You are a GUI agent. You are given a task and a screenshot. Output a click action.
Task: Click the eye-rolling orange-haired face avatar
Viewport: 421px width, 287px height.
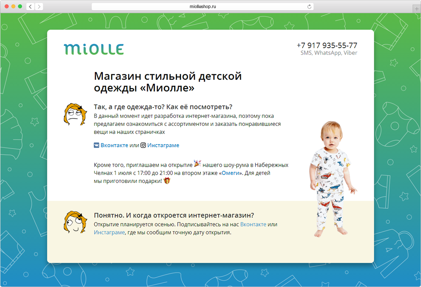pos(75,222)
